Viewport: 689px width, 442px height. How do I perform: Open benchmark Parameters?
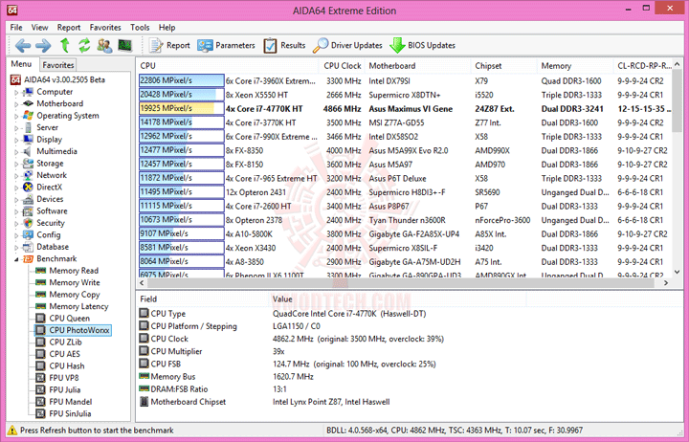pyautogui.click(x=226, y=45)
